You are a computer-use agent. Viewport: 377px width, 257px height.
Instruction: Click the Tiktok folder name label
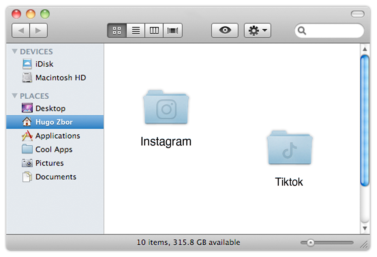(289, 182)
